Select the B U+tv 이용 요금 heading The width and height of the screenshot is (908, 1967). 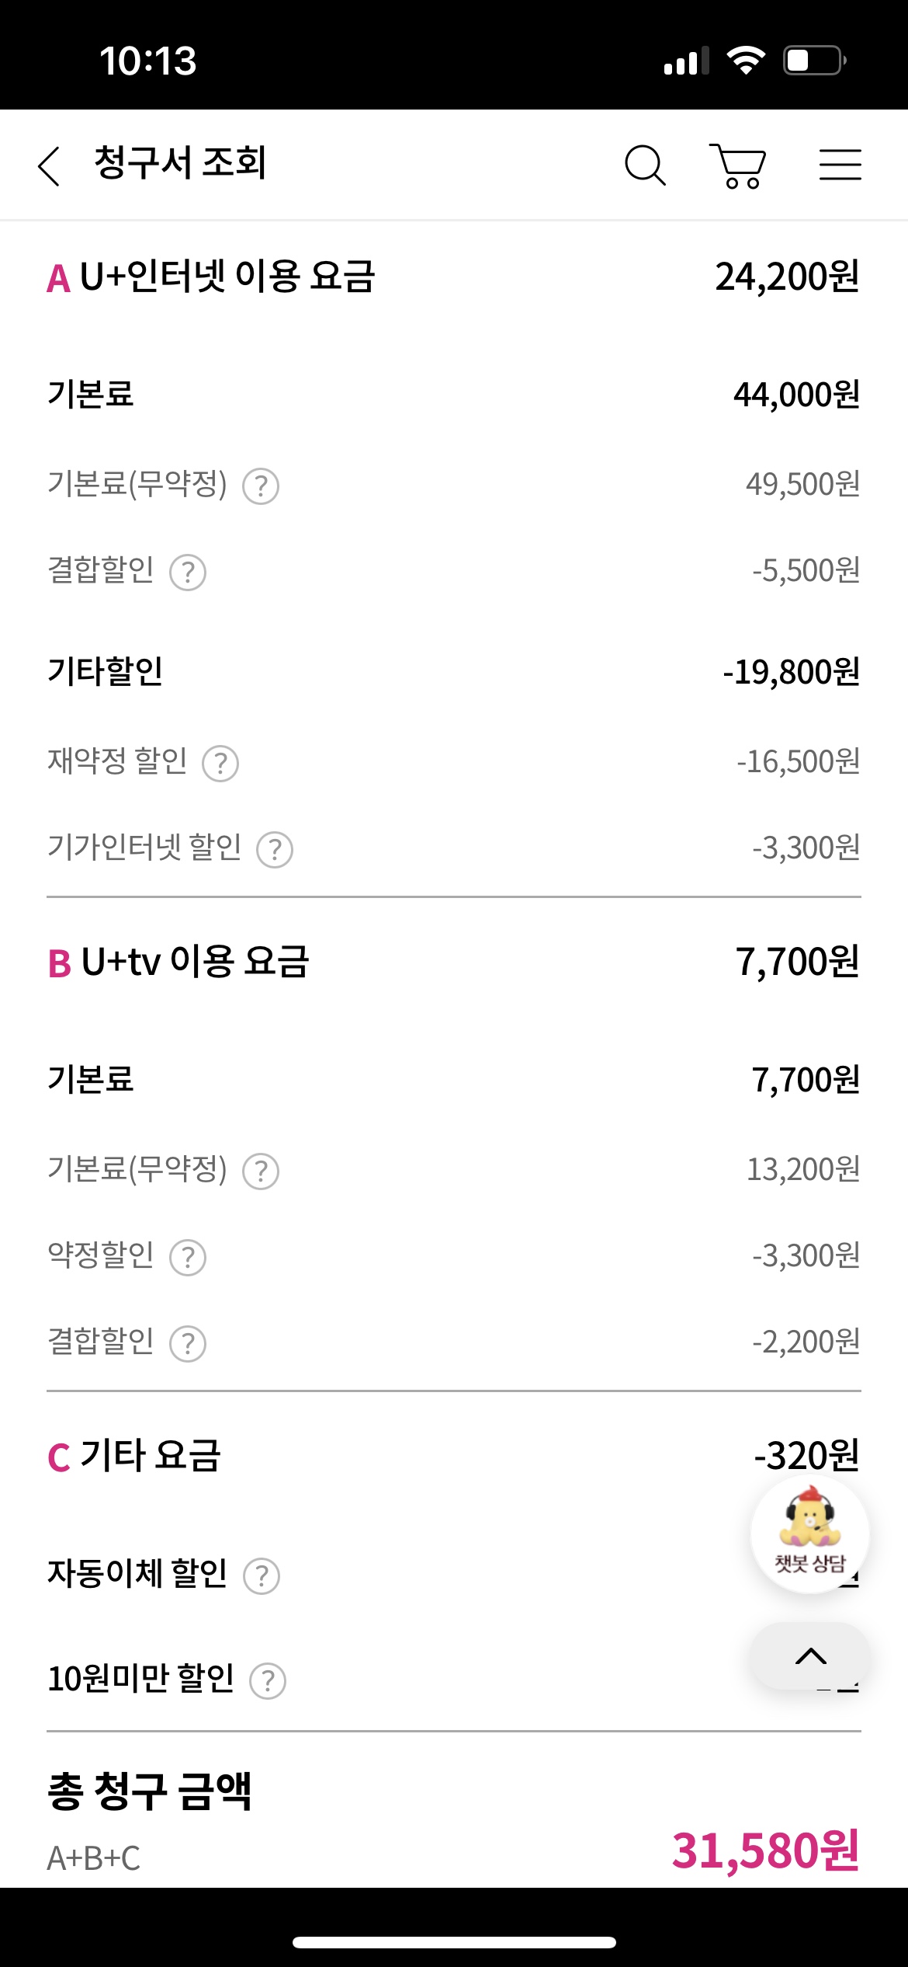(x=178, y=963)
